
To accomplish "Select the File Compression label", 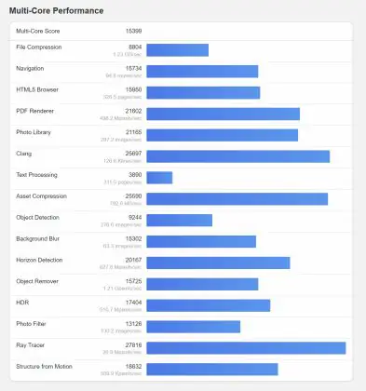I will (39, 47).
